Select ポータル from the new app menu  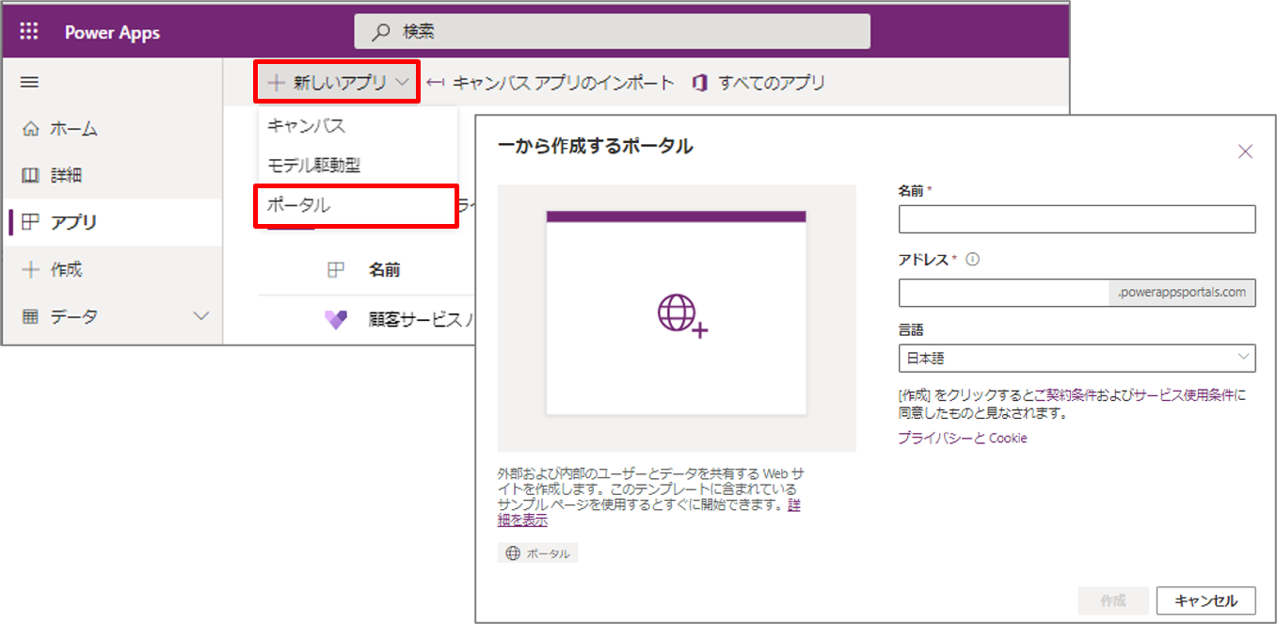click(x=357, y=205)
